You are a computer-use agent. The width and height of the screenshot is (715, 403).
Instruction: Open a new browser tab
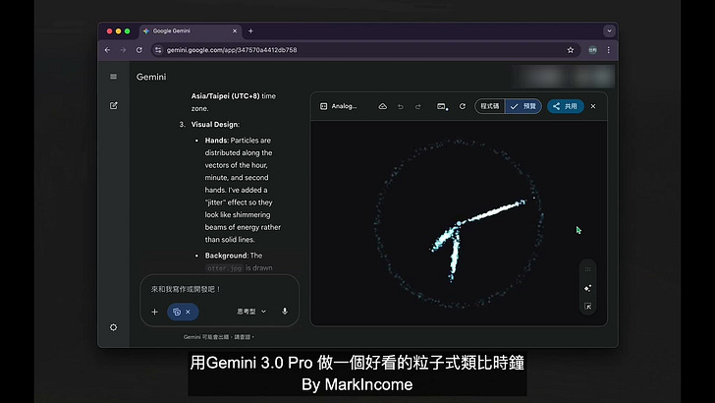coord(250,31)
